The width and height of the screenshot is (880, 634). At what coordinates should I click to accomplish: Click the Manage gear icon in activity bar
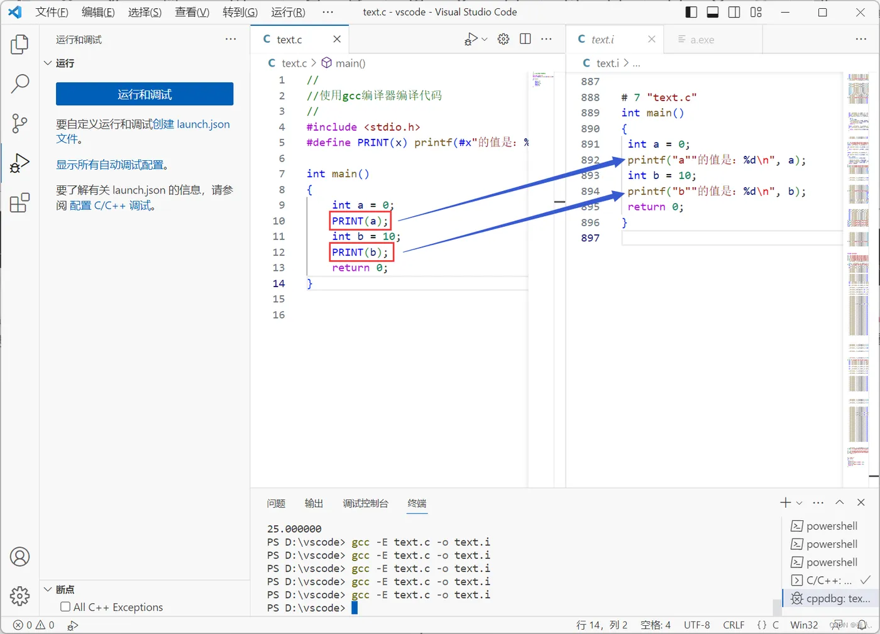coord(19,596)
